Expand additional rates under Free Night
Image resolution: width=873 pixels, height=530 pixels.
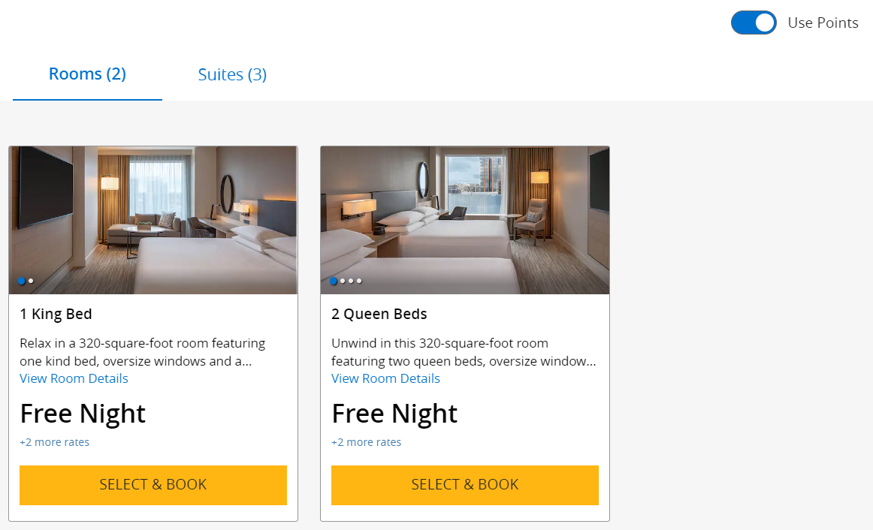tap(54, 442)
